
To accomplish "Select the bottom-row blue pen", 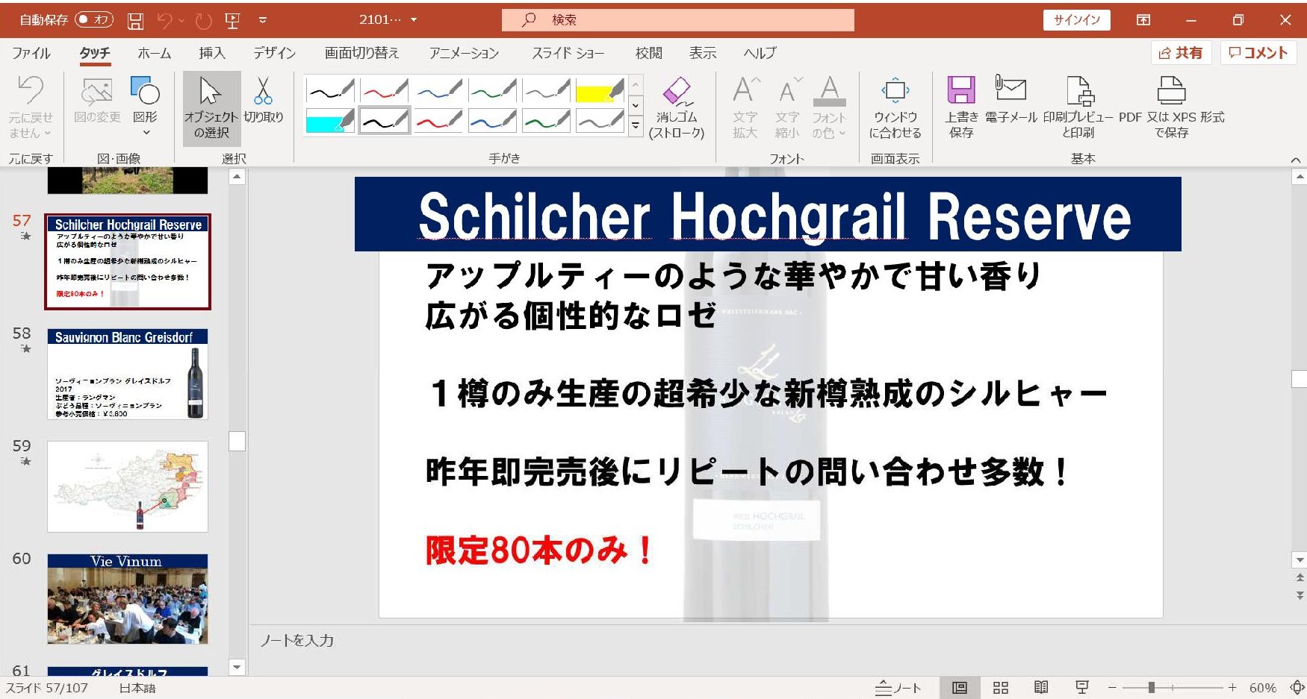I will tap(492, 120).
